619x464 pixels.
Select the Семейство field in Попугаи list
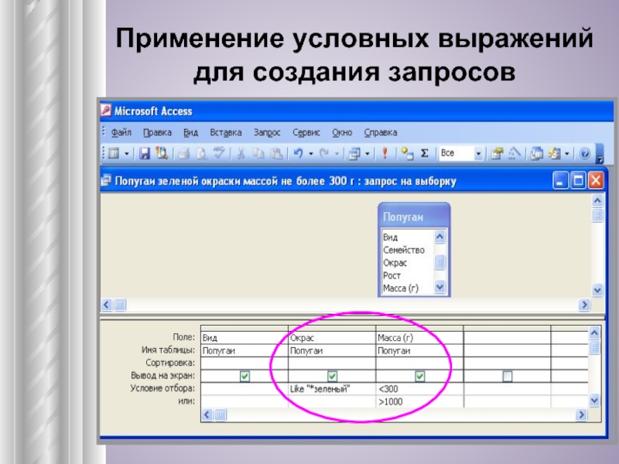pos(404,250)
